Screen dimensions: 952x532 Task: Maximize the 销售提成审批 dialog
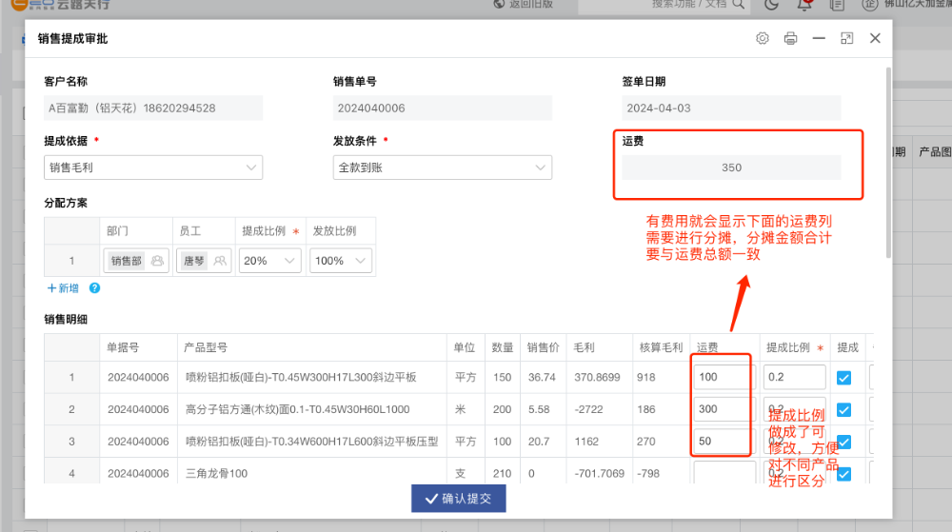pos(846,38)
